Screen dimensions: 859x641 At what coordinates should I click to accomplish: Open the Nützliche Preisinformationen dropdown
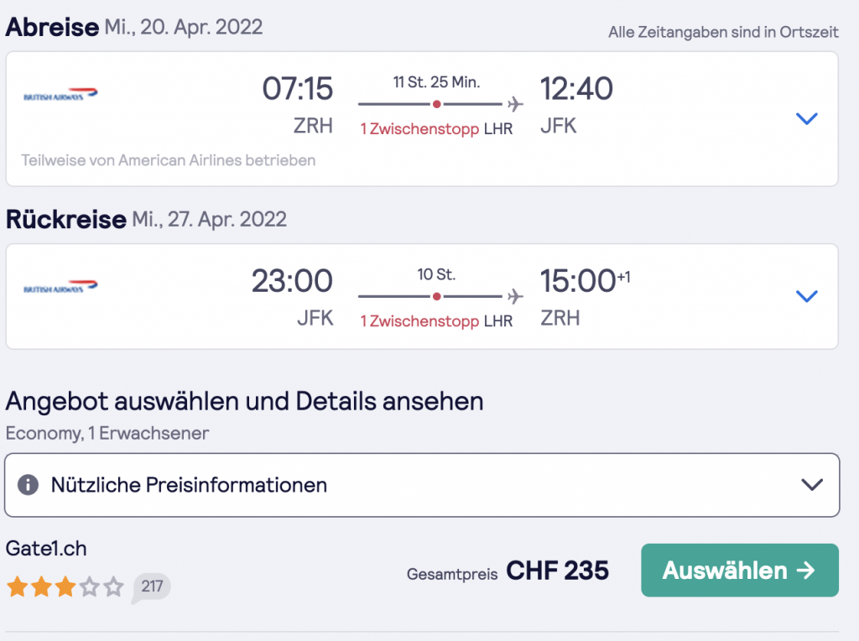pos(811,485)
